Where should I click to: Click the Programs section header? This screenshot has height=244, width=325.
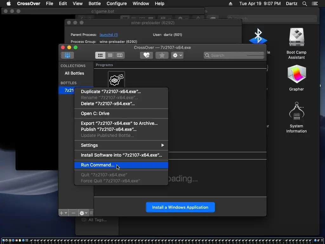pyautogui.click(x=104, y=65)
